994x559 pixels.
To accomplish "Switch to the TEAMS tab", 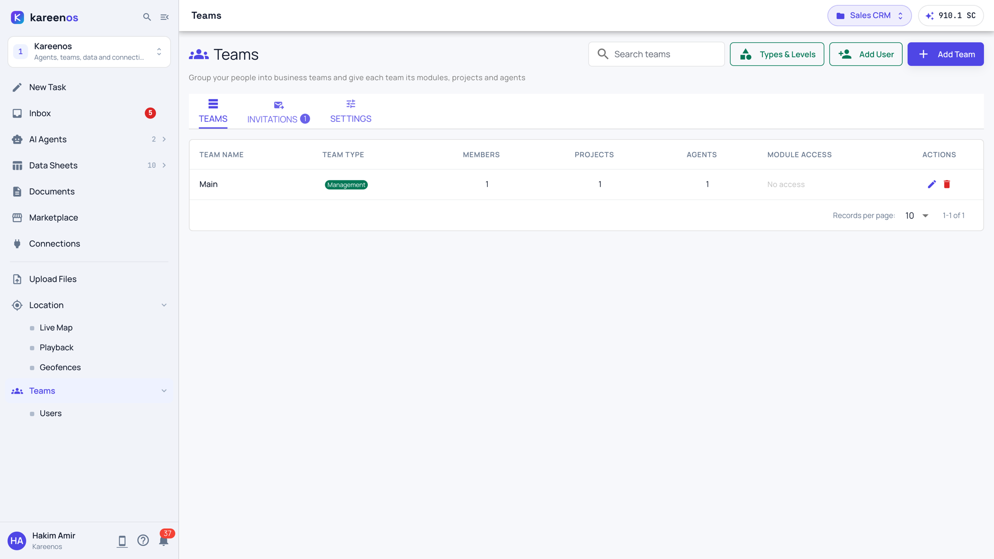I will pos(213,112).
